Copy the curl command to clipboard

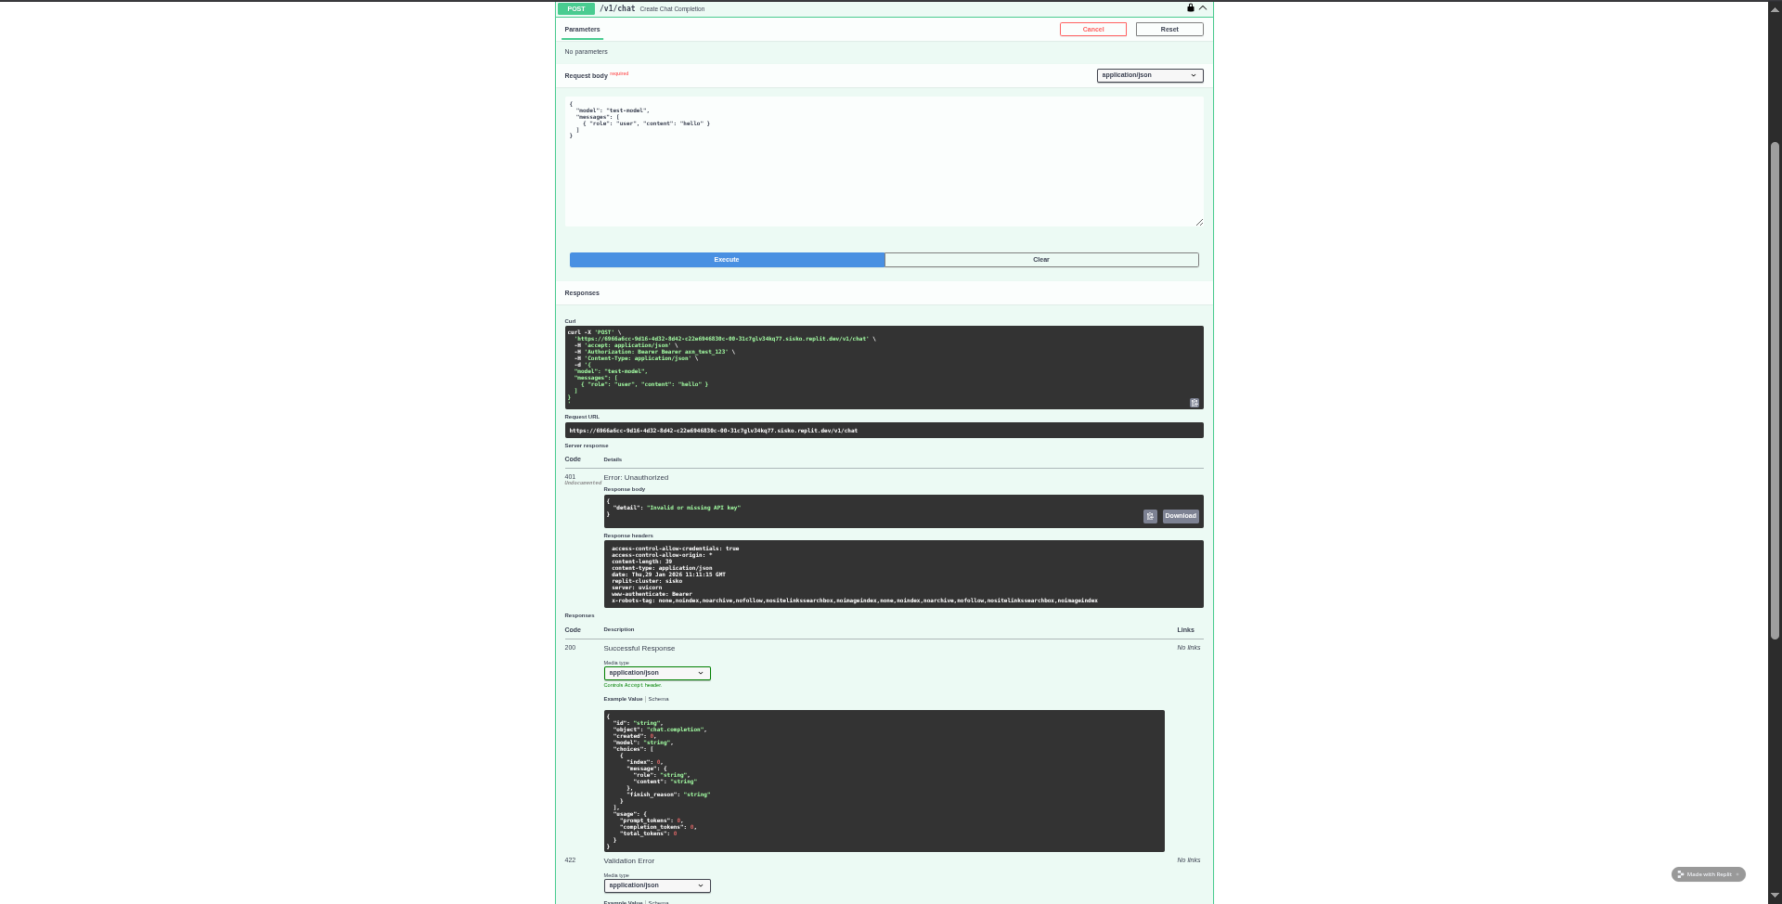pyautogui.click(x=1194, y=403)
